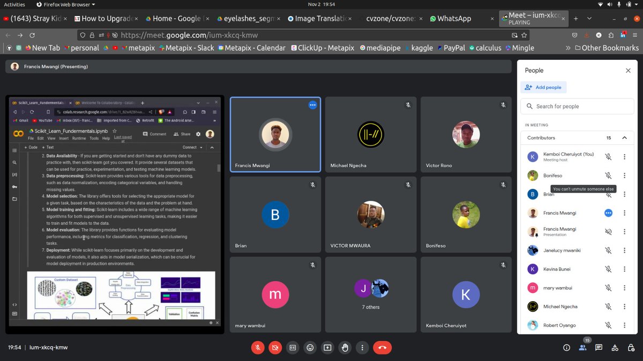Click mute icon next to Bonifeso in list

click(608, 175)
